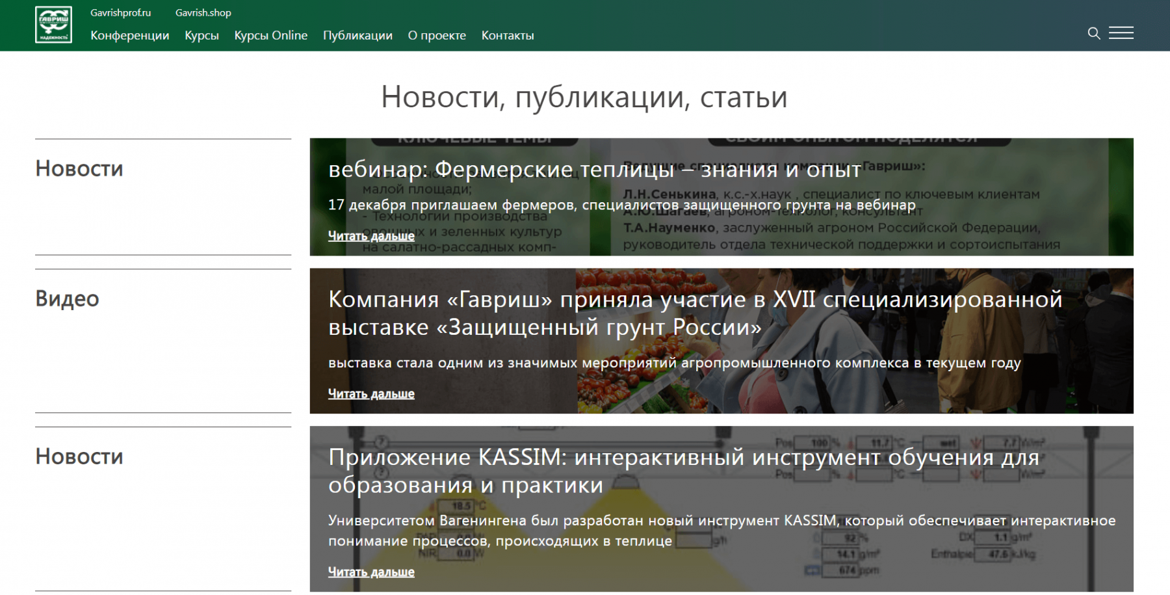Viewport: 1170px width, 595px height.
Task: Open the search magnifier icon
Action: pos(1094,33)
